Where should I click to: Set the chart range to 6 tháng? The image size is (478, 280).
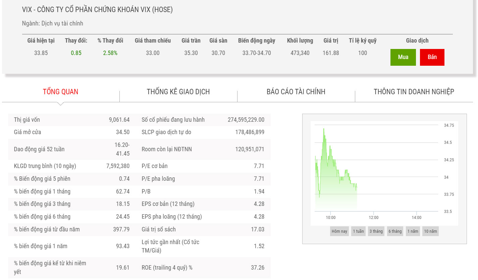(x=395, y=231)
